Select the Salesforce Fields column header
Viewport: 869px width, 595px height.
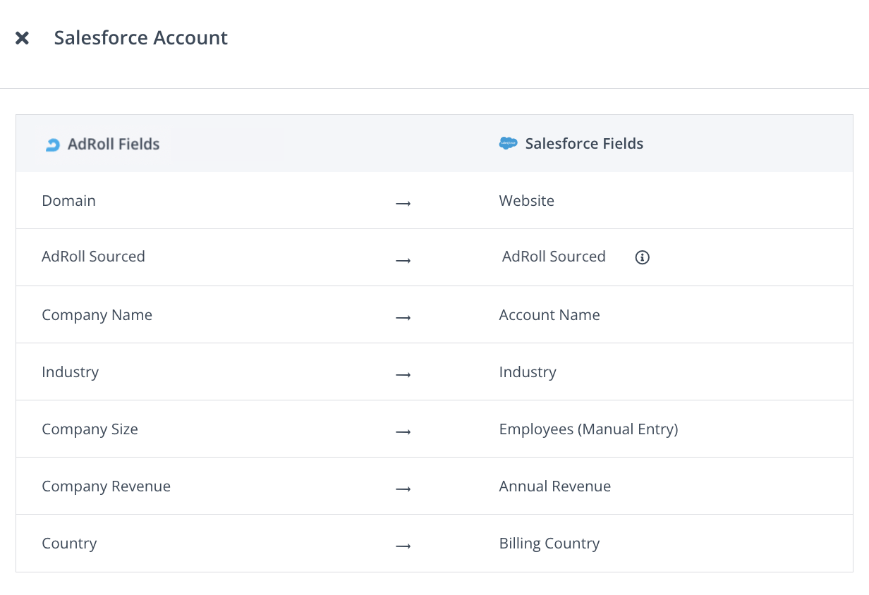click(x=584, y=144)
